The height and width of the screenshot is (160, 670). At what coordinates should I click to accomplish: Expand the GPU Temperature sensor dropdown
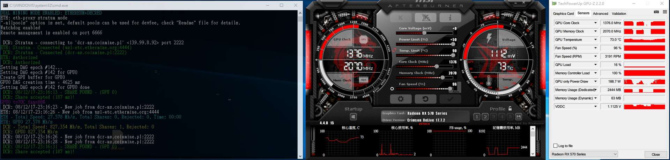pos(595,40)
